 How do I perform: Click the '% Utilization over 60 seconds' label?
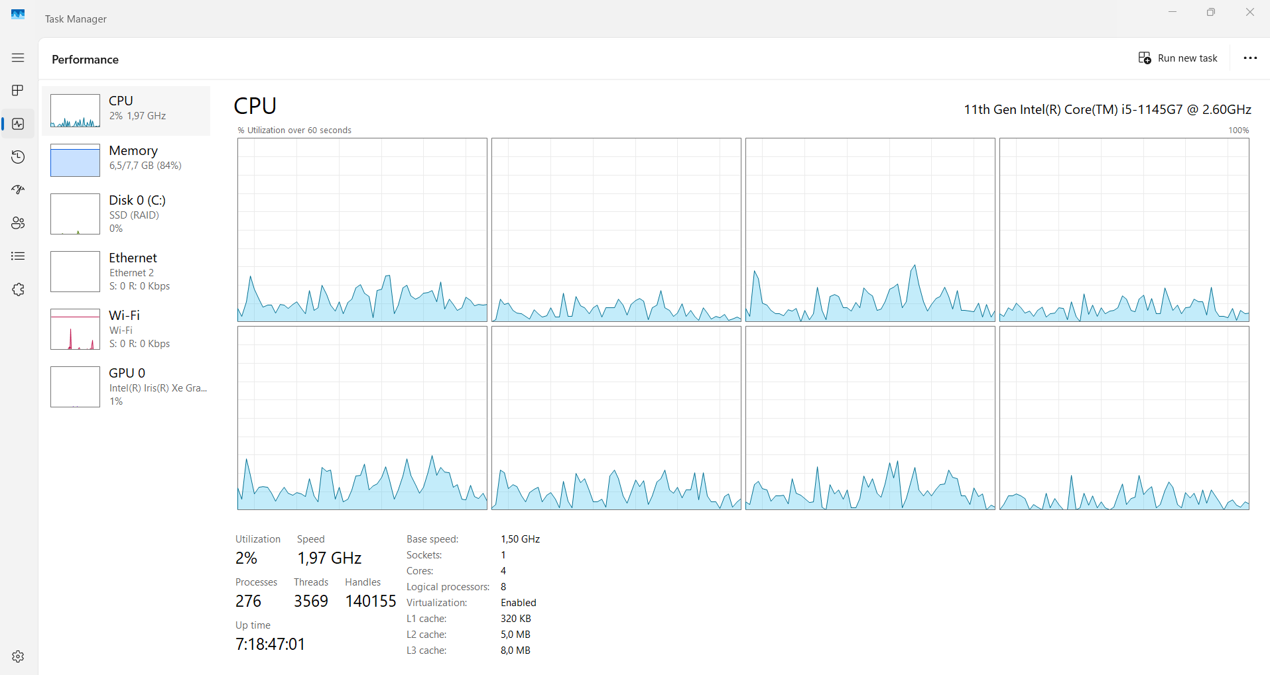294,130
